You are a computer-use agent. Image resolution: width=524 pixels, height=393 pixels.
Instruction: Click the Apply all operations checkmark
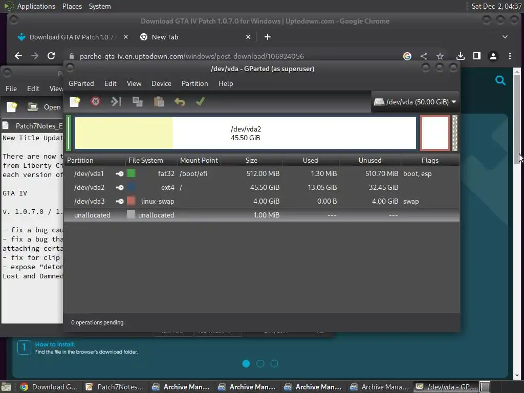(200, 102)
